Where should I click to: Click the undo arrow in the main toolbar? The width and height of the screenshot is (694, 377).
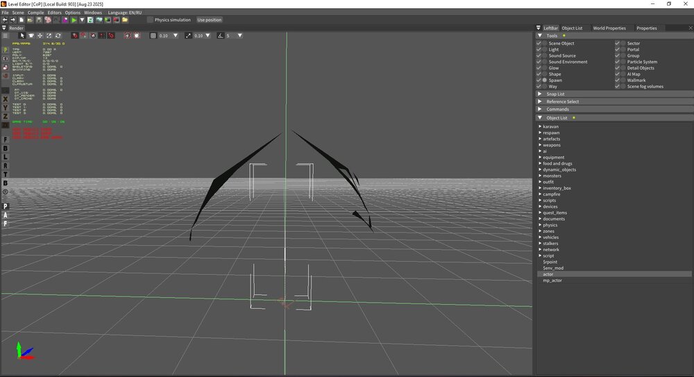5,20
